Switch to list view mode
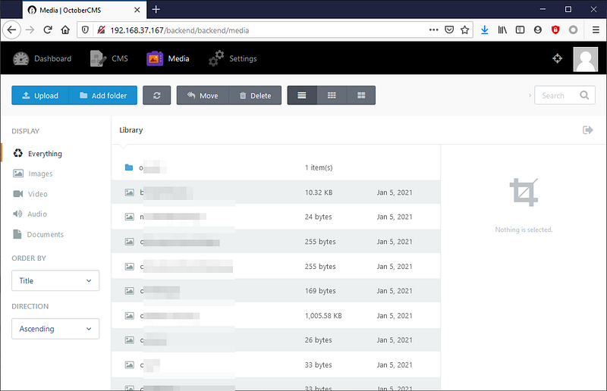The image size is (607, 391). 302,95
